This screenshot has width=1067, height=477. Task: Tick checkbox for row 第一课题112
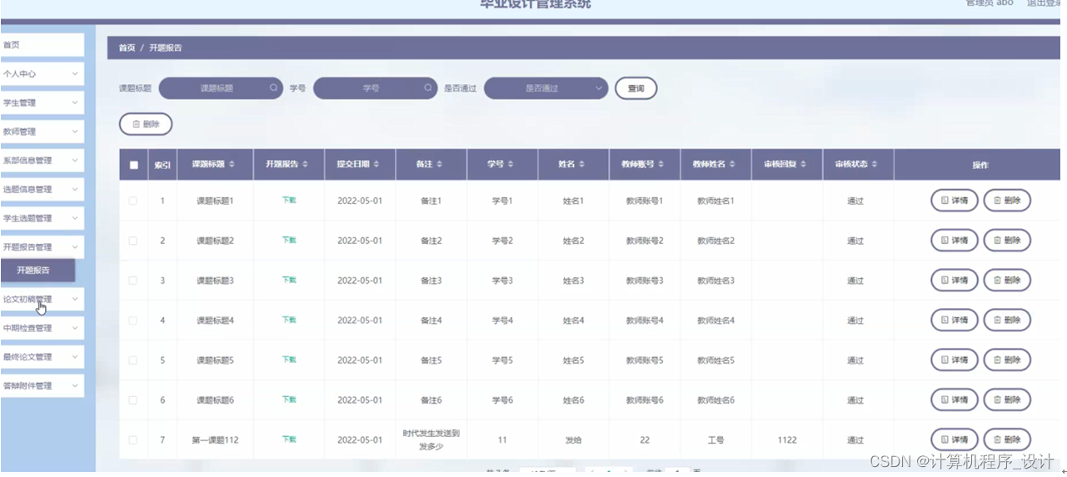(x=133, y=440)
